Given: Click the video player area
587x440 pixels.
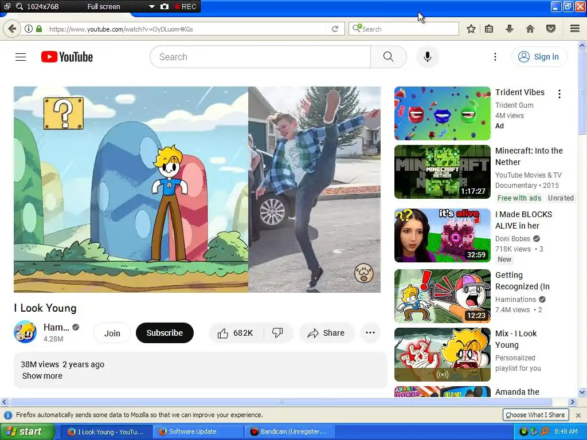Looking at the screenshot, I should pos(197,190).
